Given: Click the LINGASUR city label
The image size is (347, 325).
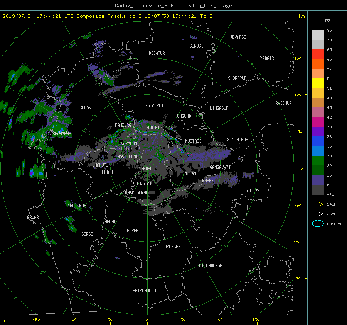Looking at the screenshot, I should [219, 108].
